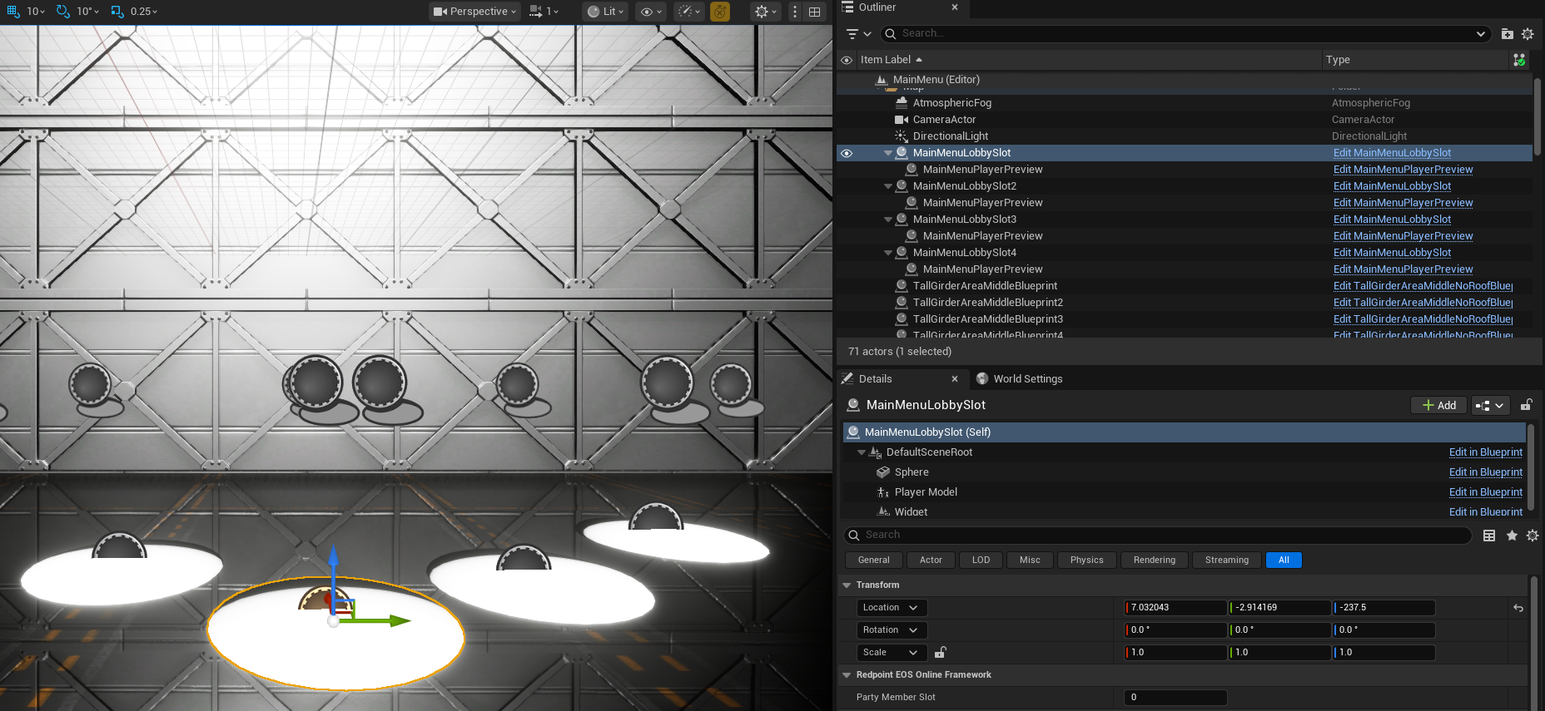Switch to the Details tab
This screenshot has height=711, width=1545.
pyautogui.click(x=875, y=379)
